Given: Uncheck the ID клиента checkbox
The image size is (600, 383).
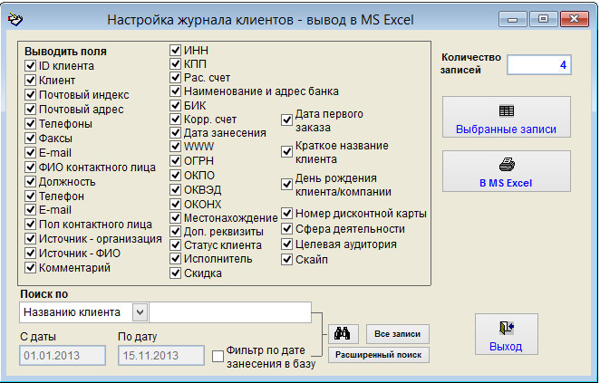Looking at the screenshot, I should (31, 66).
